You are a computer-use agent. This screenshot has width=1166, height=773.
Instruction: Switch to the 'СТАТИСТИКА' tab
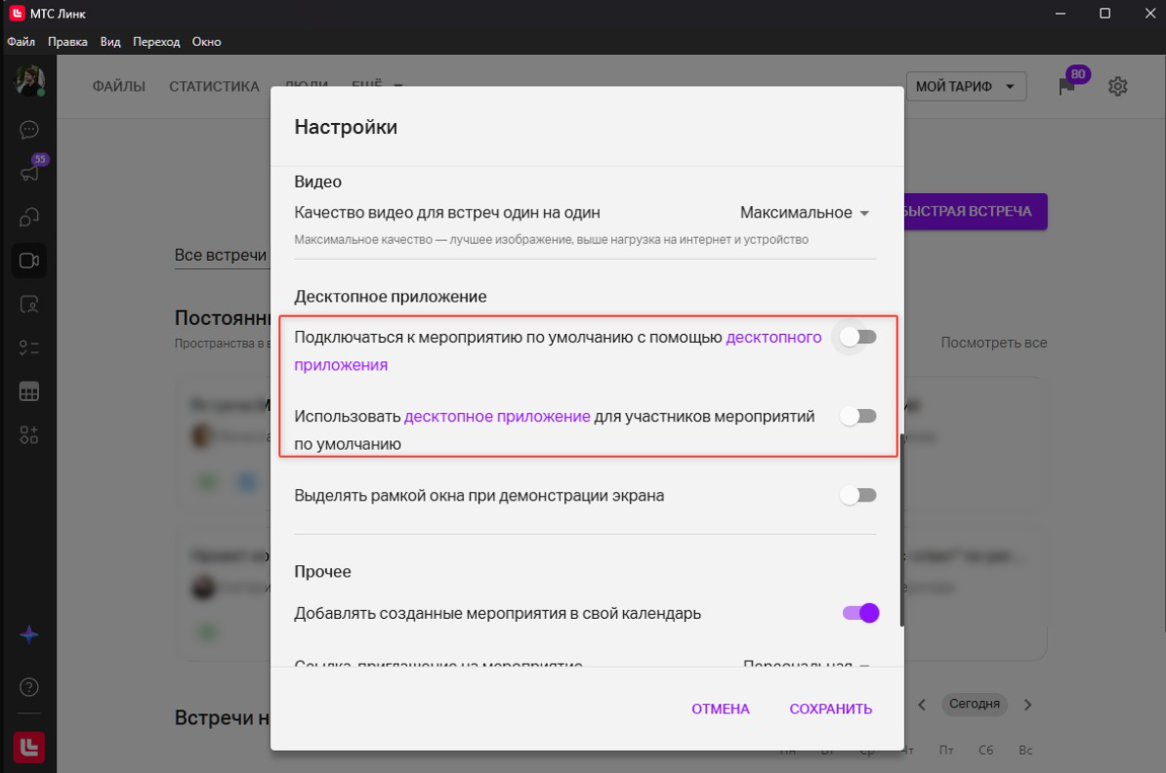[x=214, y=87]
